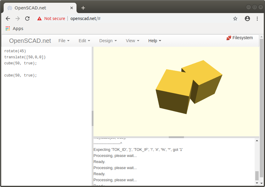Screen dimensions: 265x187
Task: Open the Edit dropdown menu
Action: (84, 41)
